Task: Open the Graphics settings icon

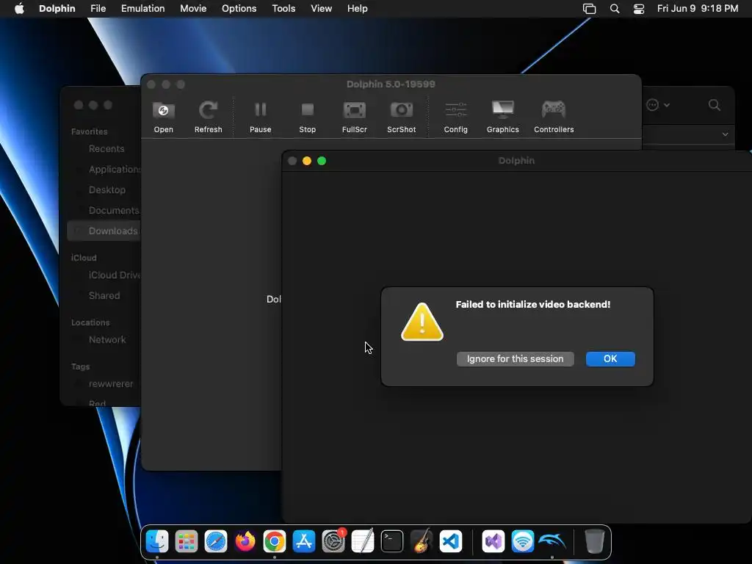Action: pos(502,110)
